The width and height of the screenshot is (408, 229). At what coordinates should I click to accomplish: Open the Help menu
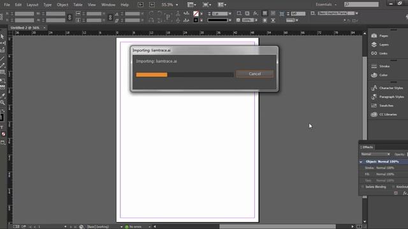pos(125,4)
